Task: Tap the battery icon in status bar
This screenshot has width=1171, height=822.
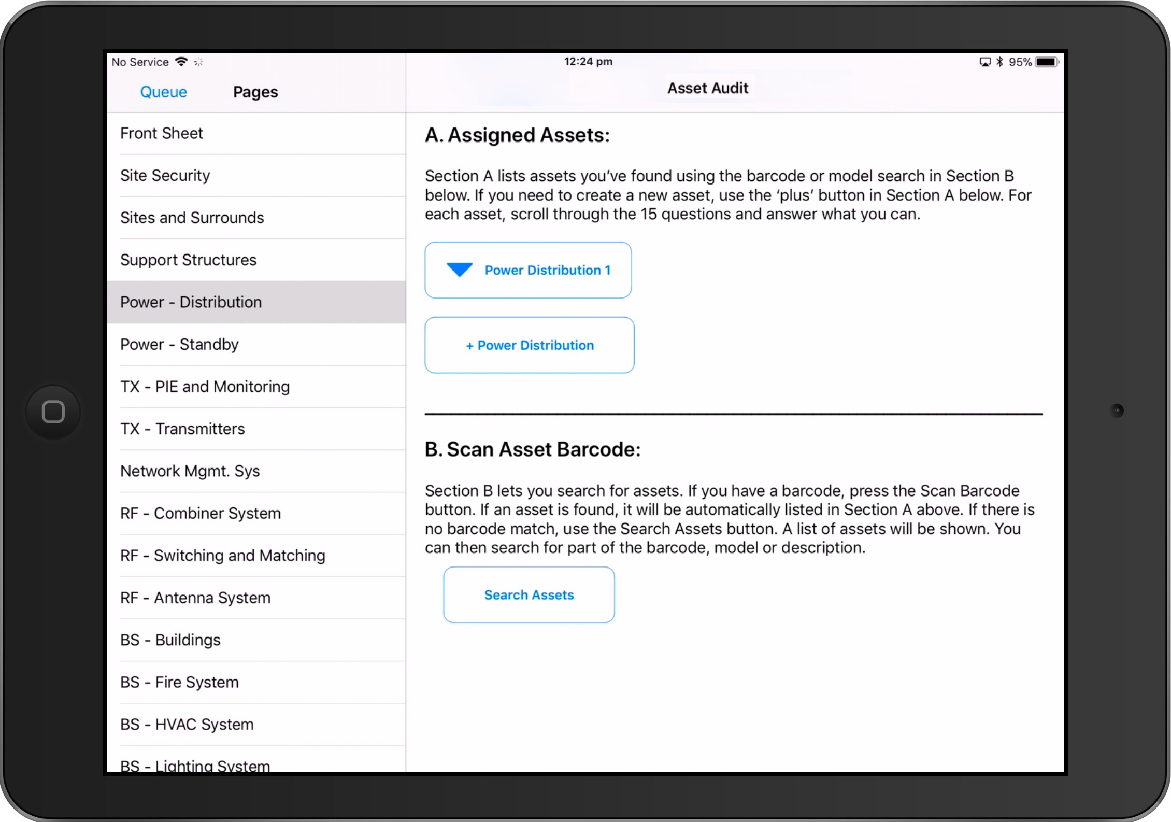Action: tap(1047, 62)
